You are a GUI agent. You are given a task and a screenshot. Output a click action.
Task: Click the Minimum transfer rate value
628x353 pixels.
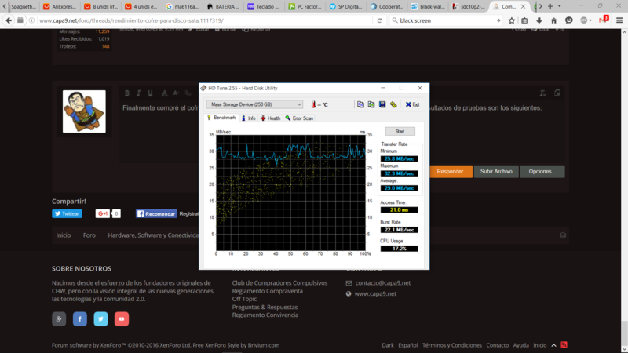click(x=399, y=159)
